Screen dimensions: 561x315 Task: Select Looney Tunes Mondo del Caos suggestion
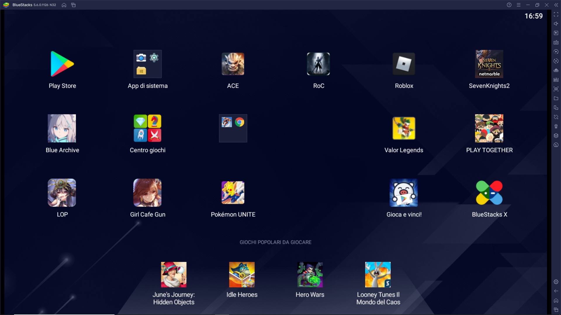[x=378, y=275]
